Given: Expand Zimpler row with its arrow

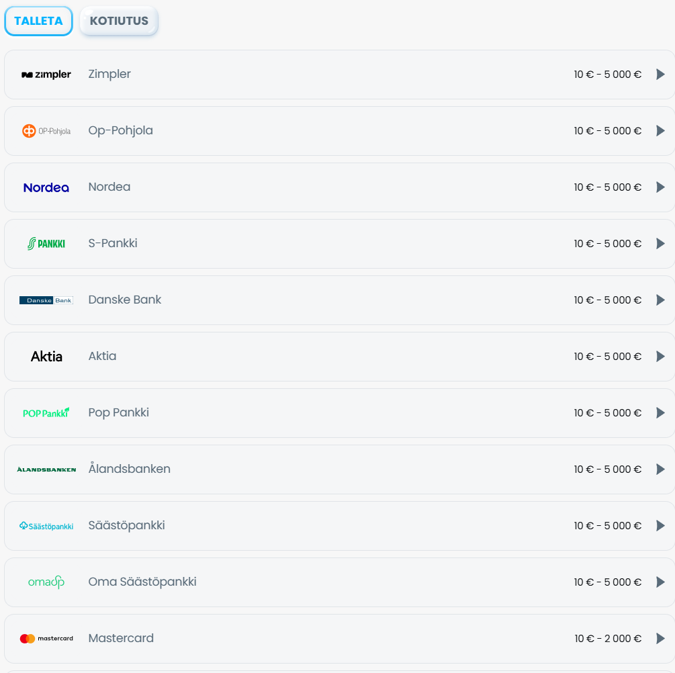Looking at the screenshot, I should (660, 75).
